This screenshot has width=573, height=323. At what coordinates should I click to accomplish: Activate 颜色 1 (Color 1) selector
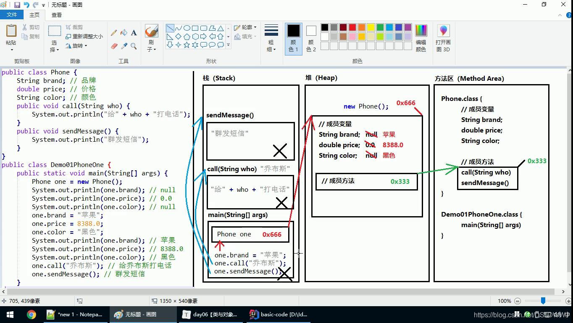pyautogui.click(x=293, y=38)
